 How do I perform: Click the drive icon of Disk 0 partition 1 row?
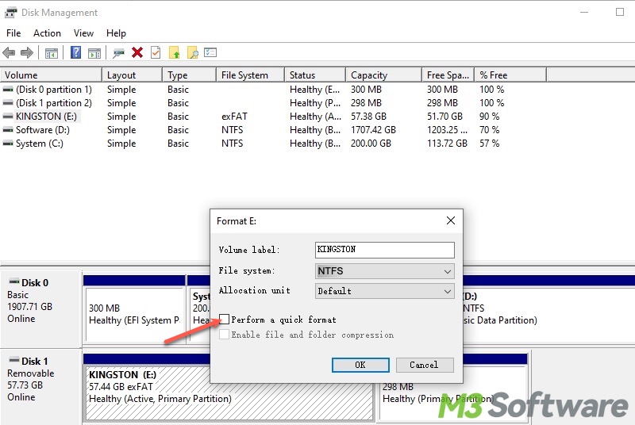(x=8, y=90)
